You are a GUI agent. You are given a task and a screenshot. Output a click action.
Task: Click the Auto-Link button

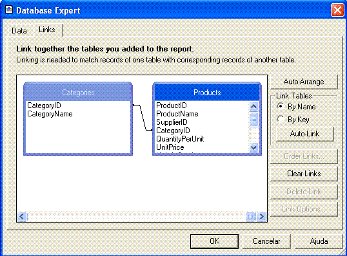[304, 134]
